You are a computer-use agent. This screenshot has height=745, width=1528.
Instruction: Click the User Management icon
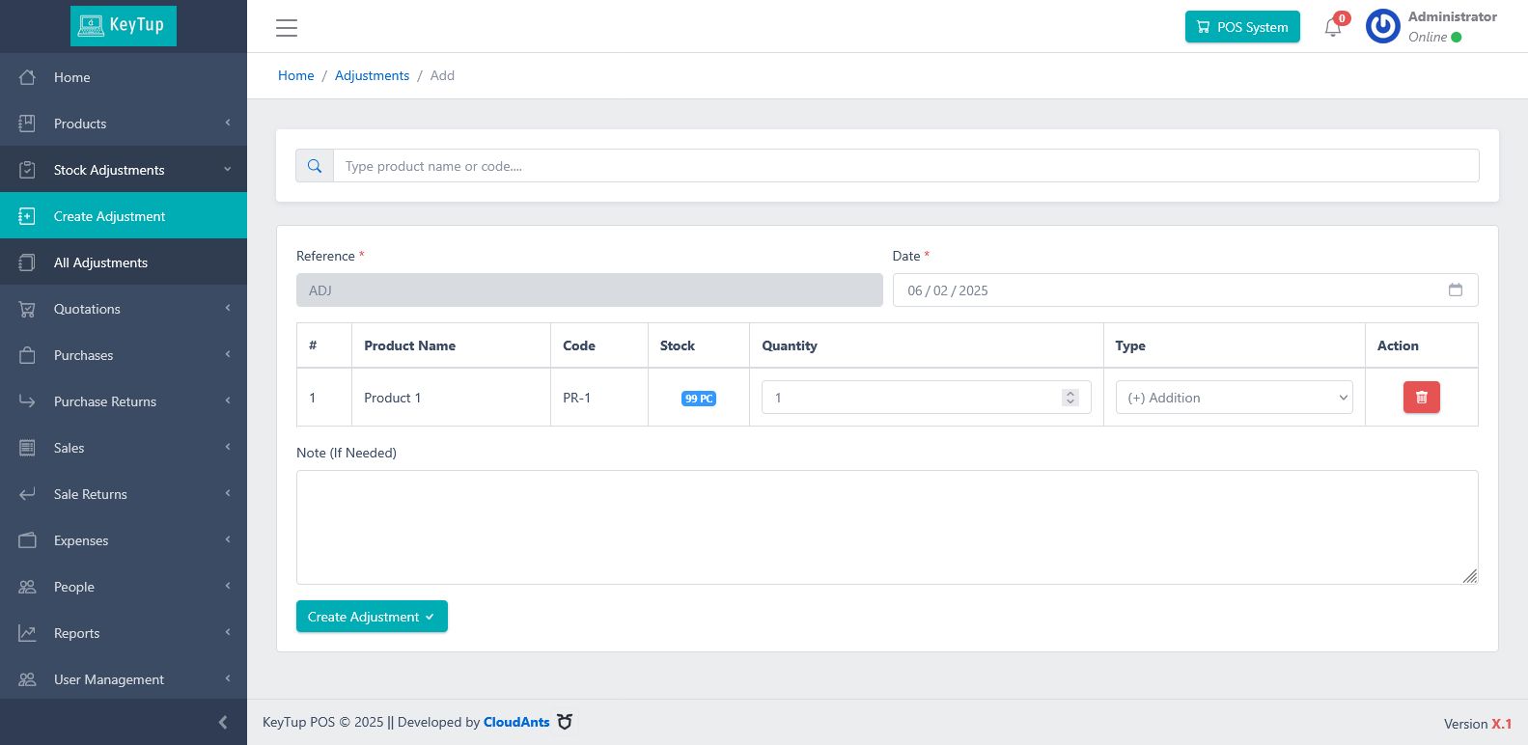click(x=27, y=679)
